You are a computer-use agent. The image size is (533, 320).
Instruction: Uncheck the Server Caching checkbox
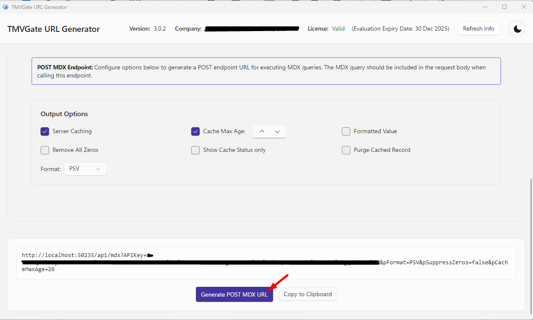(45, 131)
